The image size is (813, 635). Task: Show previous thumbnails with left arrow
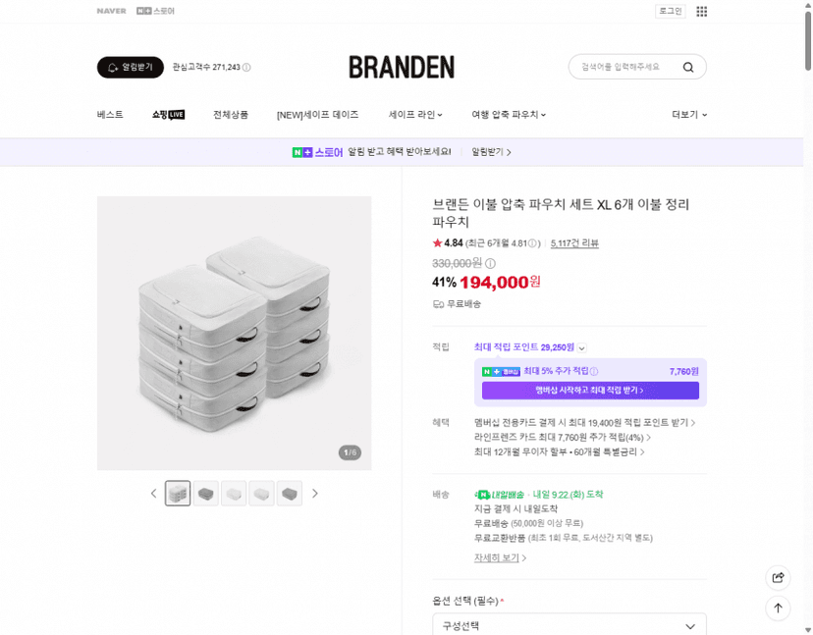pyautogui.click(x=153, y=494)
